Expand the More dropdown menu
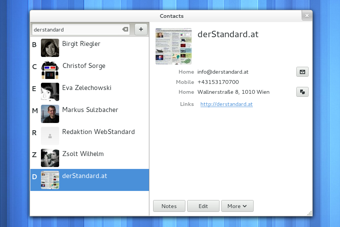 (237, 206)
